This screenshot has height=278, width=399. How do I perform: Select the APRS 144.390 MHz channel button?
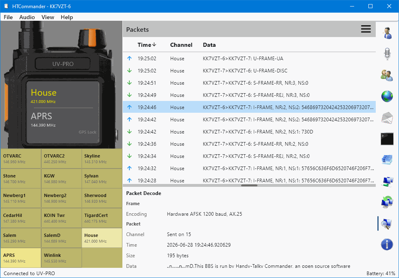21,258
